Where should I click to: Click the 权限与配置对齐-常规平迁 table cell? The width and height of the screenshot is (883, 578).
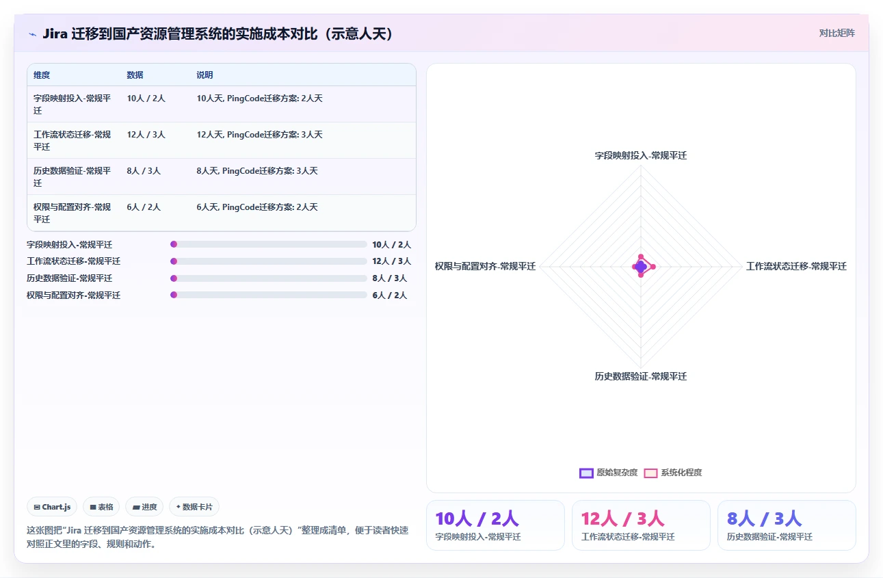point(73,213)
